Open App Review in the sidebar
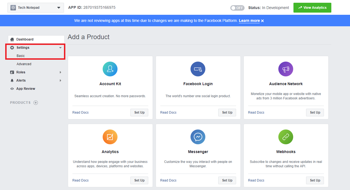The height and width of the screenshot is (190, 350). point(26,89)
